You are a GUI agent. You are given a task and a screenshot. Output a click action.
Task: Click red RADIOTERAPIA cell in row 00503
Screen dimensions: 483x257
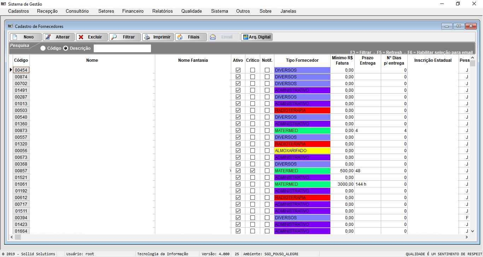click(x=302, y=110)
